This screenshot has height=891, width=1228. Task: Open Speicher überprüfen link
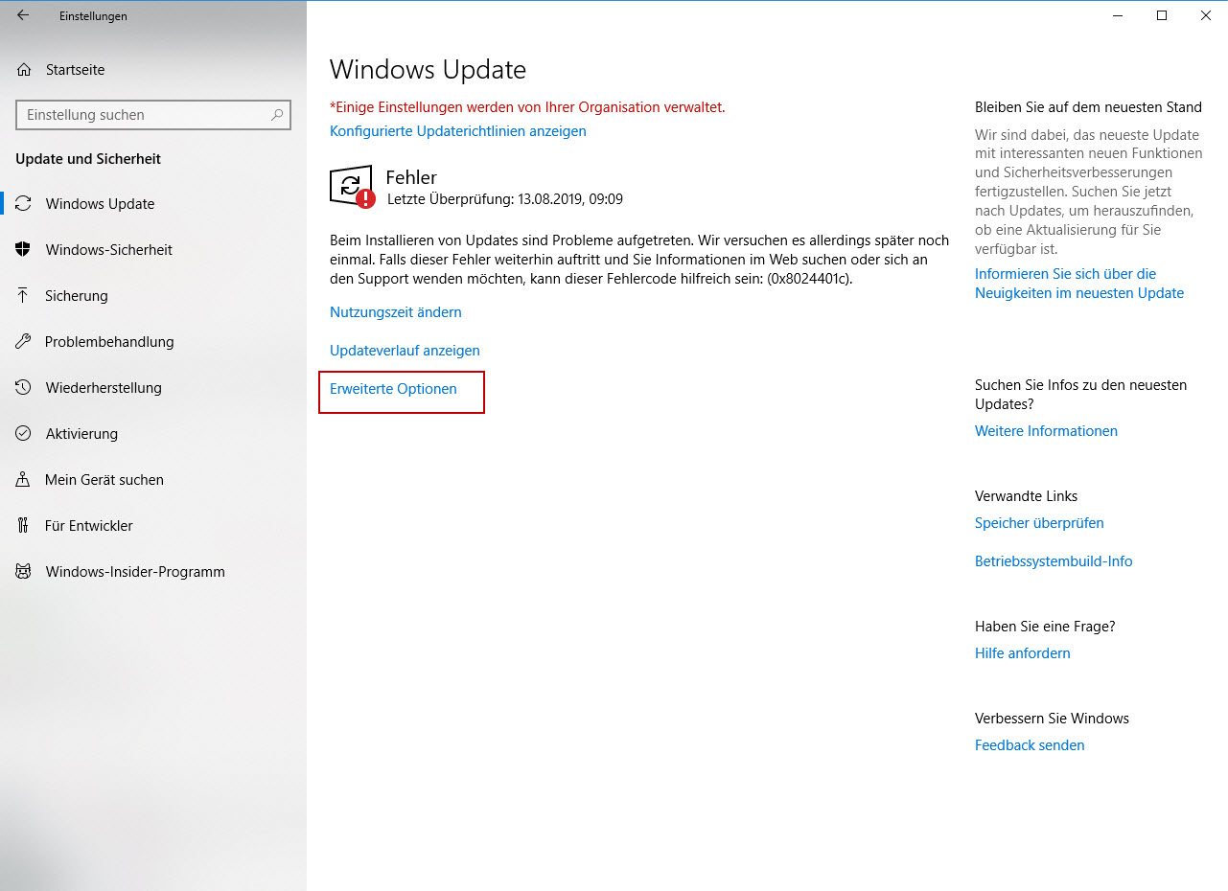coord(1039,523)
